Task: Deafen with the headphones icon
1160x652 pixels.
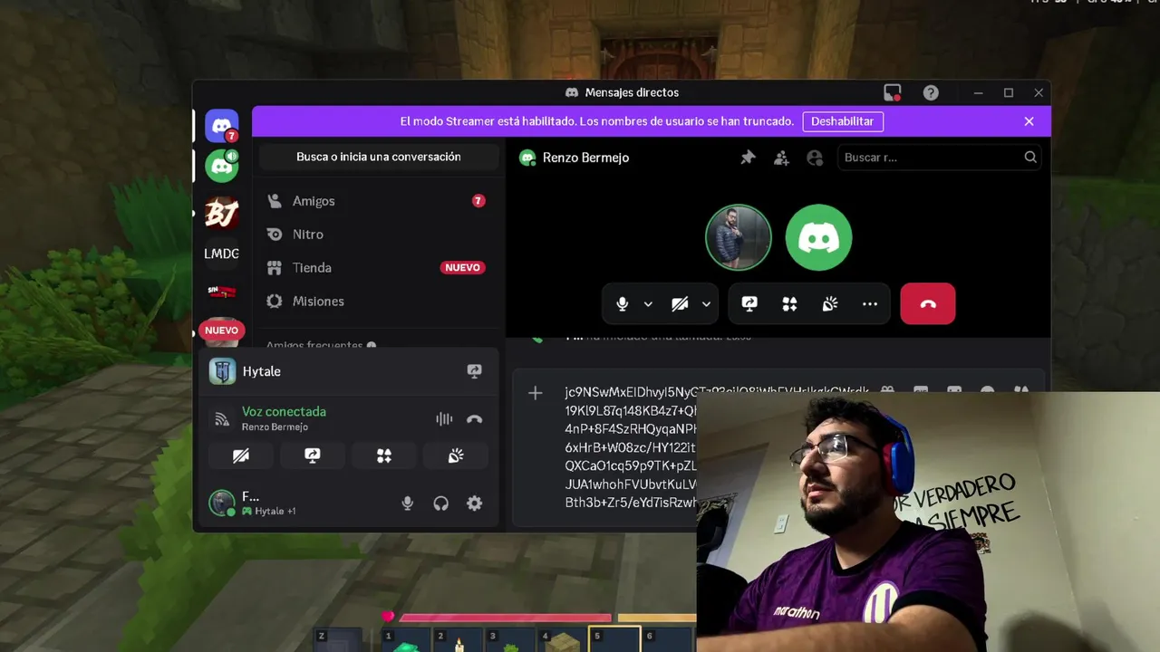Action: coord(441,503)
